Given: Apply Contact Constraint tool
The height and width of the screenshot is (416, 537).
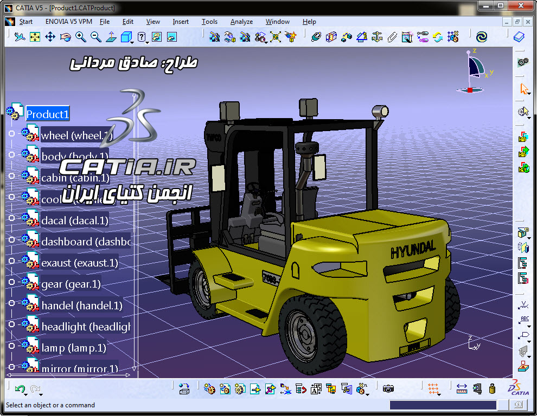Looking at the screenshot, I should [331, 37].
